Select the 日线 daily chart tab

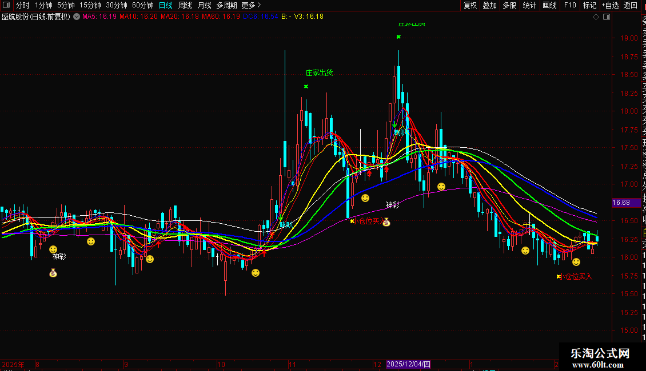point(166,5)
